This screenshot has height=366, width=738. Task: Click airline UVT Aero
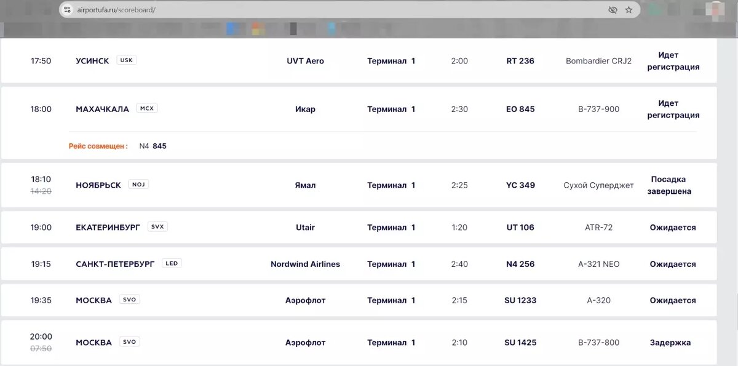pos(305,61)
